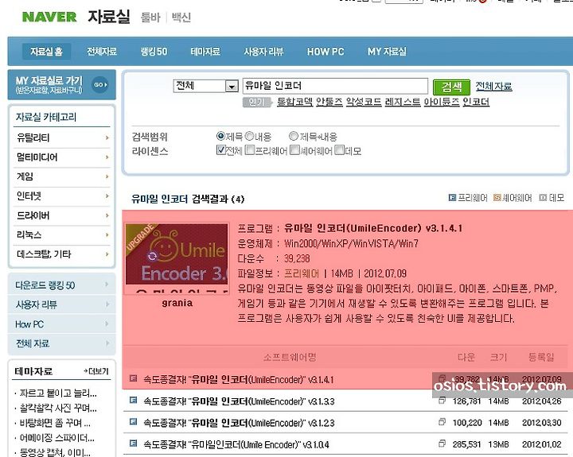This screenshot has width=573, height=457.
Task: Switch to the 사용자 리뷰 tab
Action: (264, 52)
